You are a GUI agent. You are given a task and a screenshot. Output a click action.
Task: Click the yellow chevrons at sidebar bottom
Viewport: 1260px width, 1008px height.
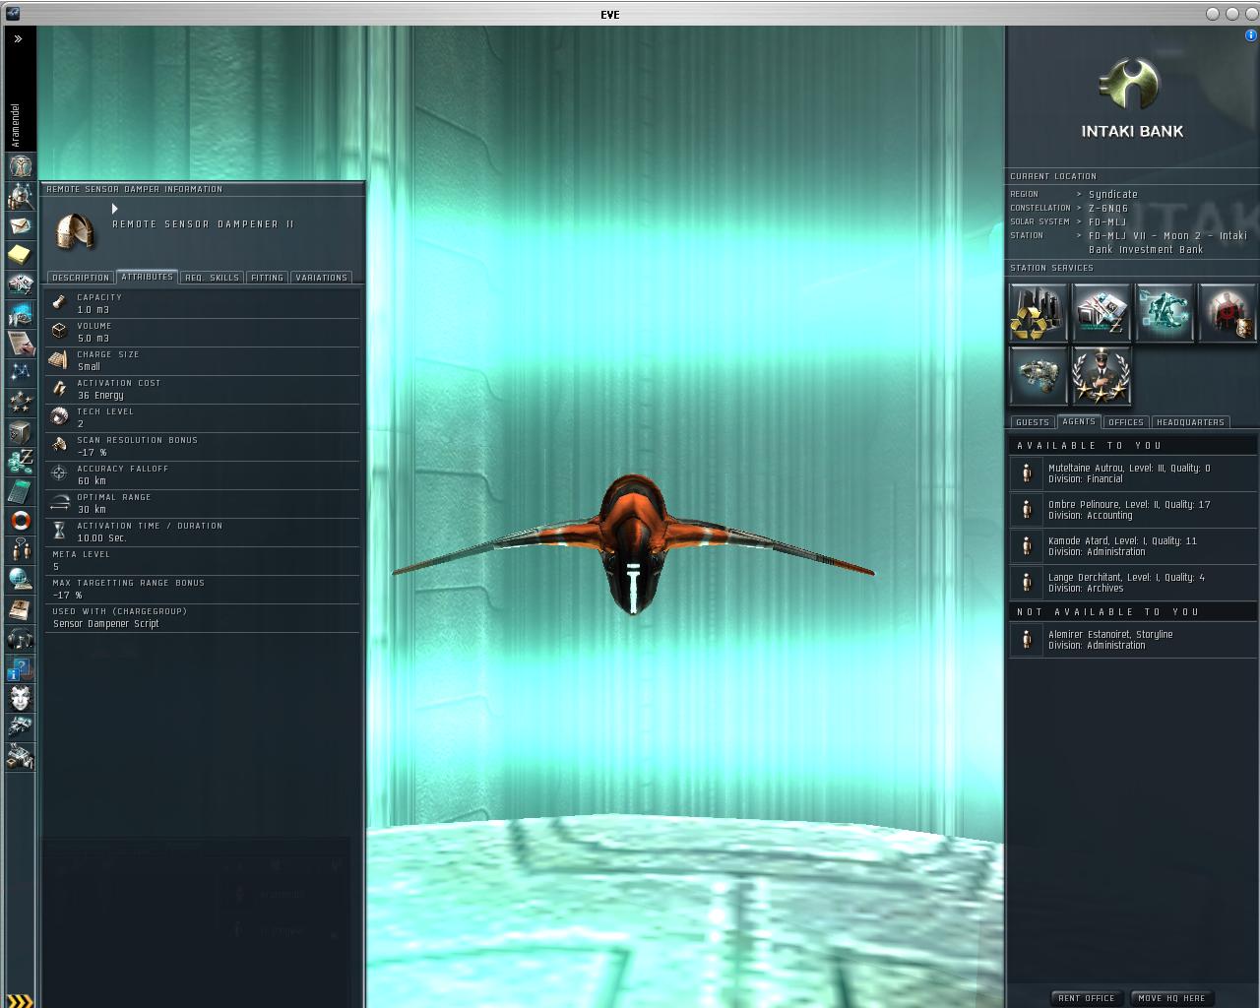(x=20, y=1001)
